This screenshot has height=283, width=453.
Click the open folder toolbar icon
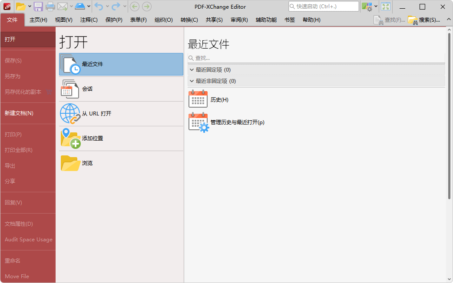(21, 7)
